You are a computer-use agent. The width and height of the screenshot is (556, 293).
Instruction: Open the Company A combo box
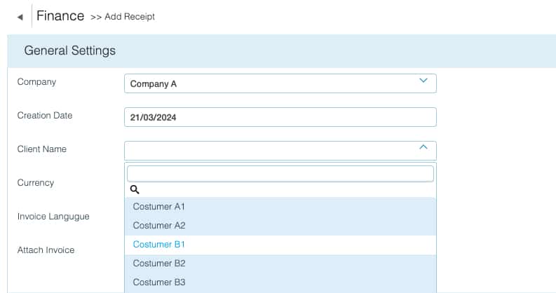(x=280, y=83)
